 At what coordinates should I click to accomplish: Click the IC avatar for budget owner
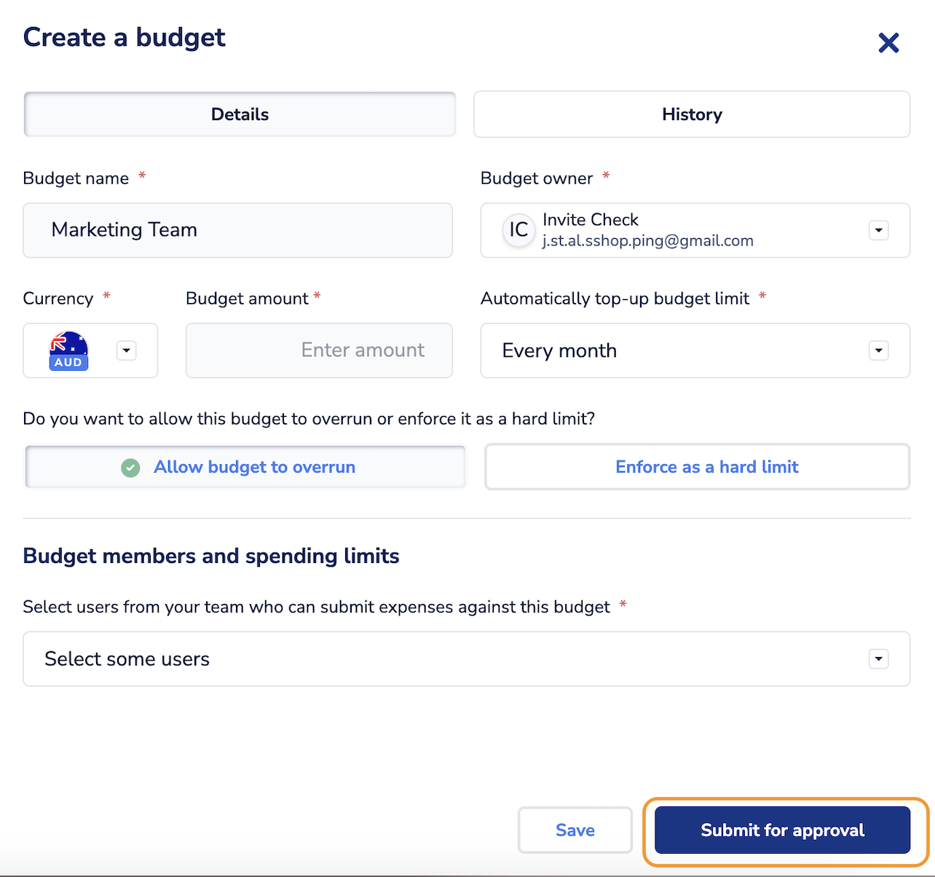(x=518, y=230)
